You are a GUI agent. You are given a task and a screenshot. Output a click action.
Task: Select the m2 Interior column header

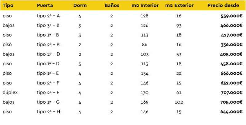[145, 6]
